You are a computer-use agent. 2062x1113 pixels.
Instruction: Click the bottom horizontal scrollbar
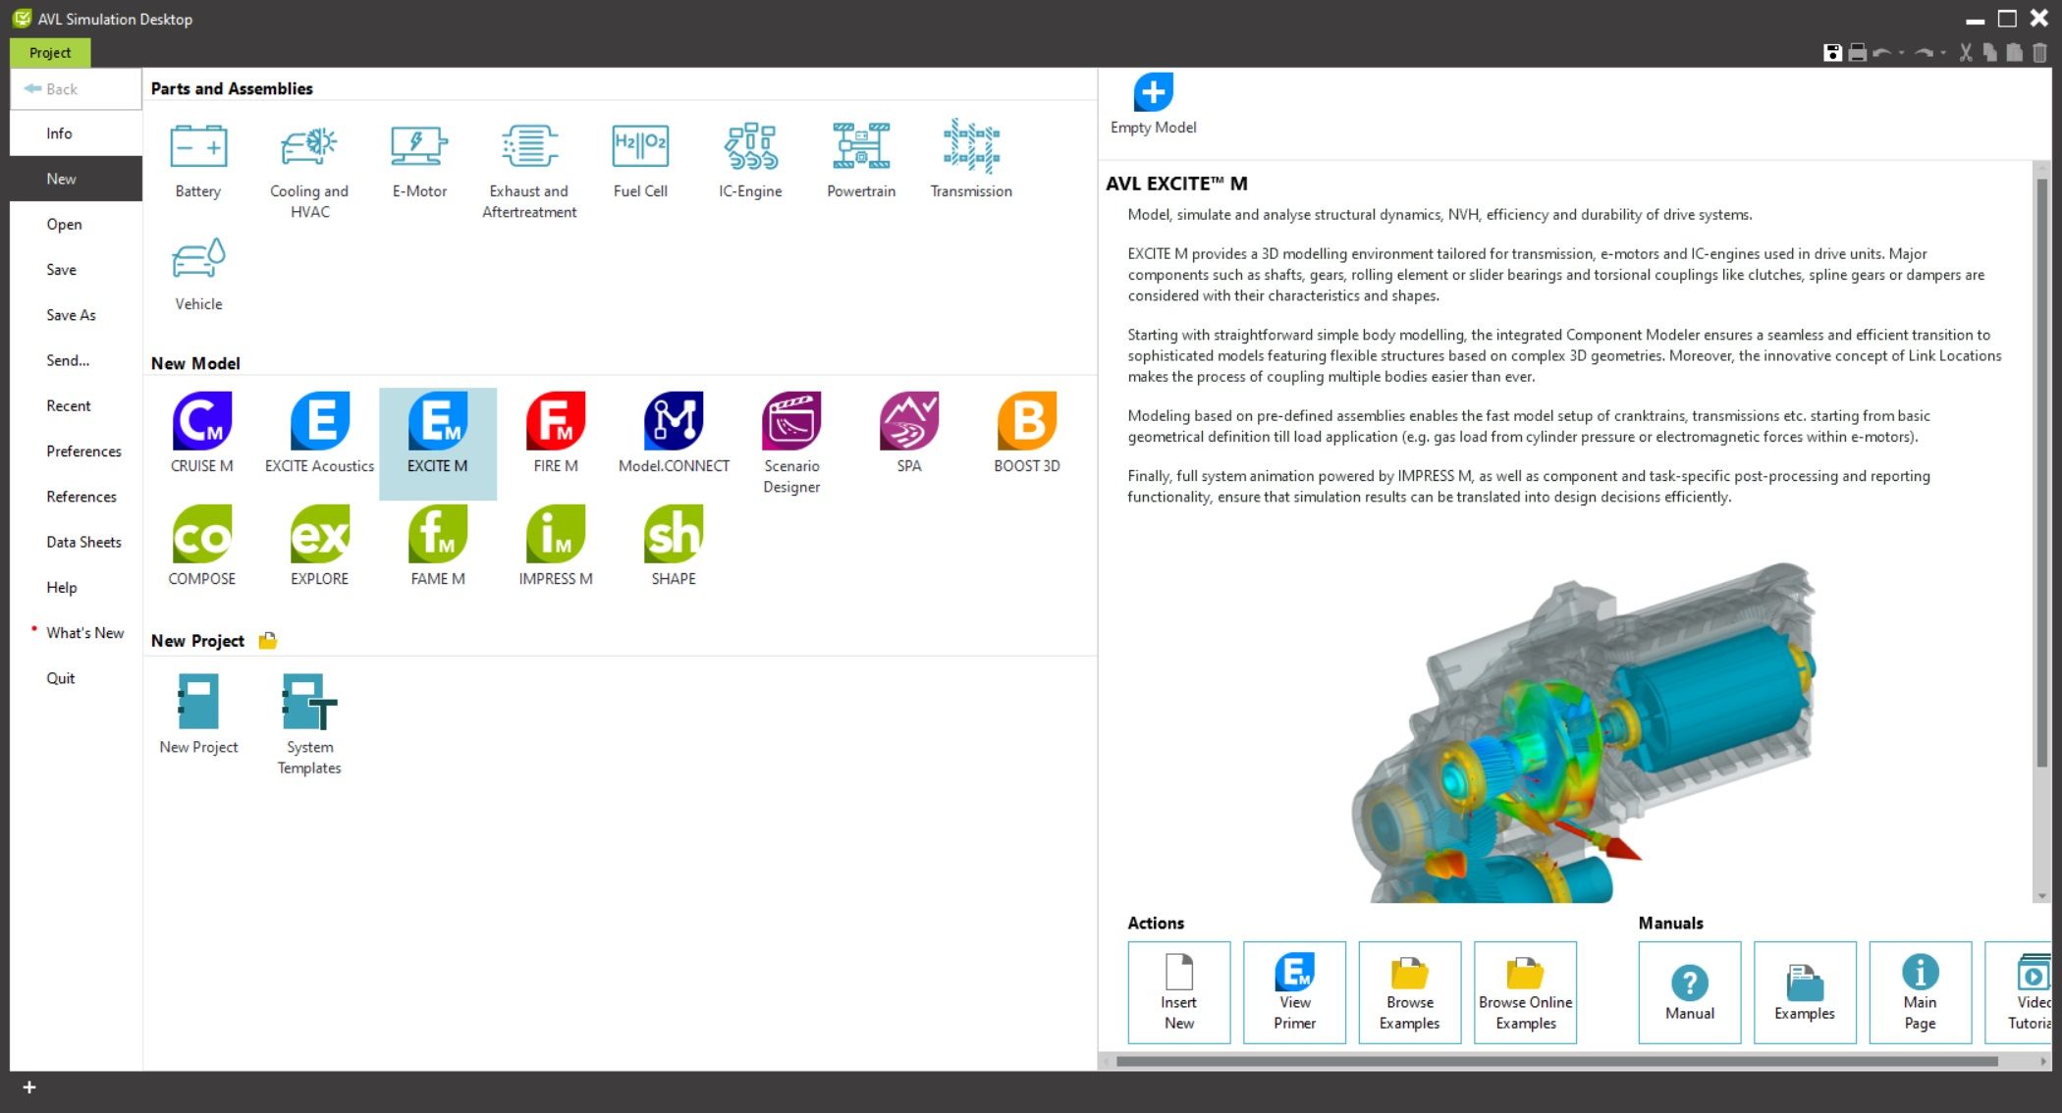pos(1556,1061)
